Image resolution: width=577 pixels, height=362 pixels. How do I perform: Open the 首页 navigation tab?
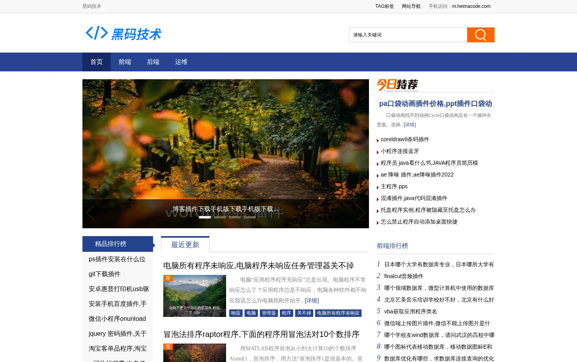point(97,62)
